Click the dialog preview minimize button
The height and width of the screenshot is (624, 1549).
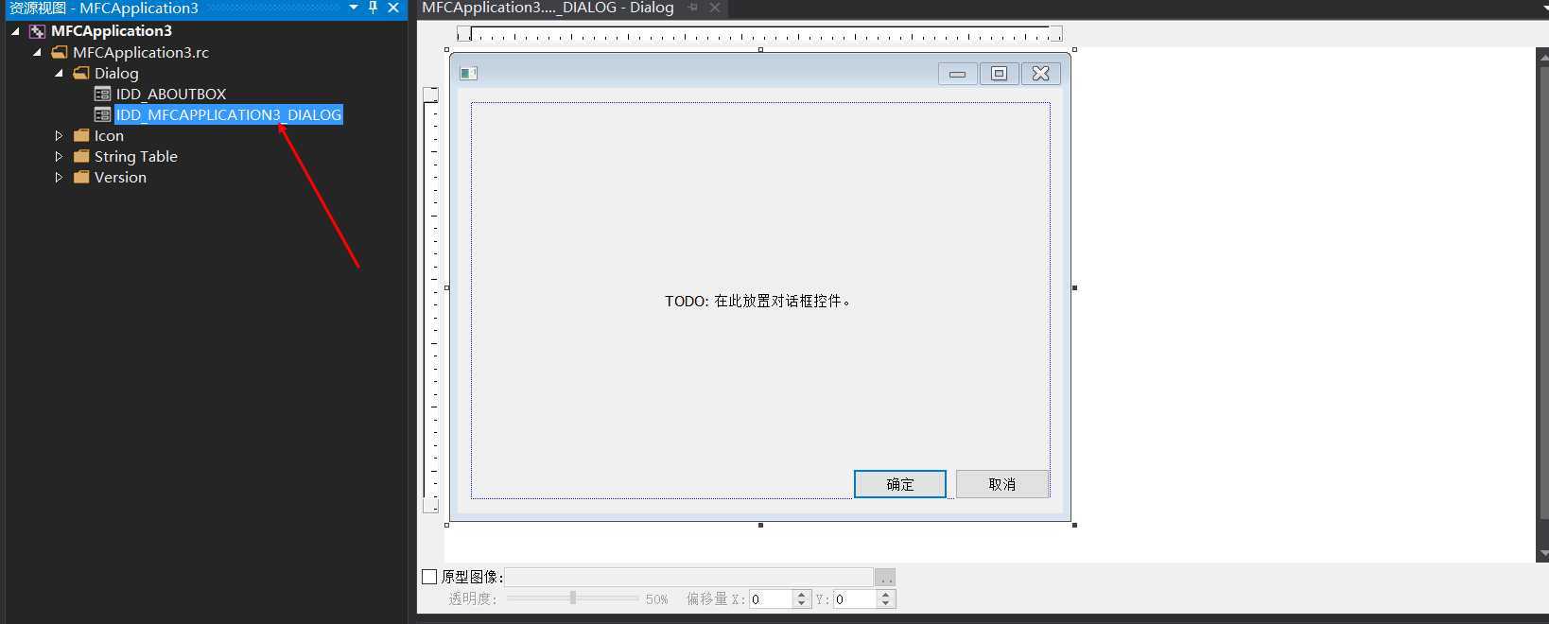(957, 74)
